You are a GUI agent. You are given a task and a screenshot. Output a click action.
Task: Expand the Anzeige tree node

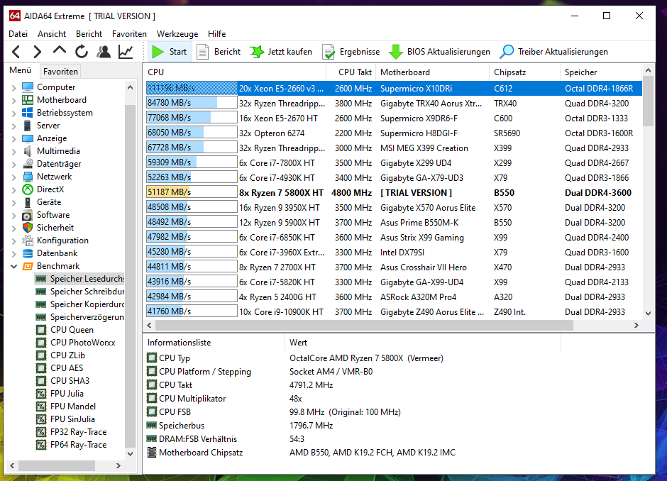coord(13,138)
